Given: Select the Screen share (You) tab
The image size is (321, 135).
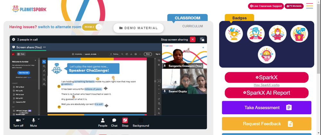Looking at the screenshot, I should click(29, 47).
